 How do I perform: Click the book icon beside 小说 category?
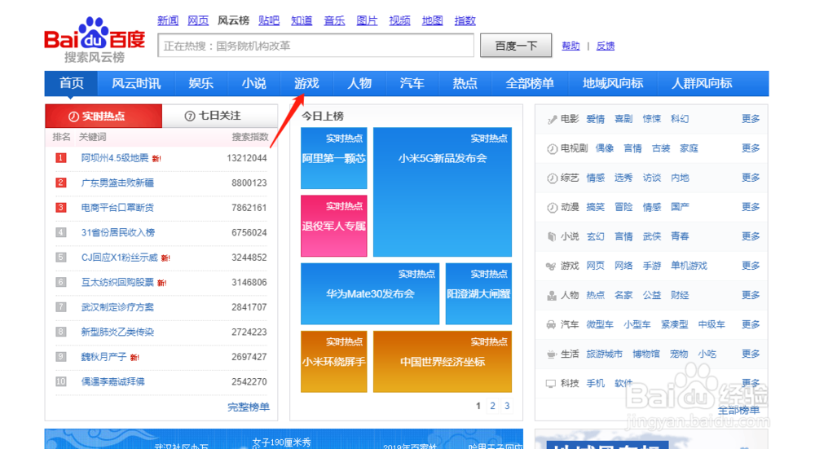point(552,237)
